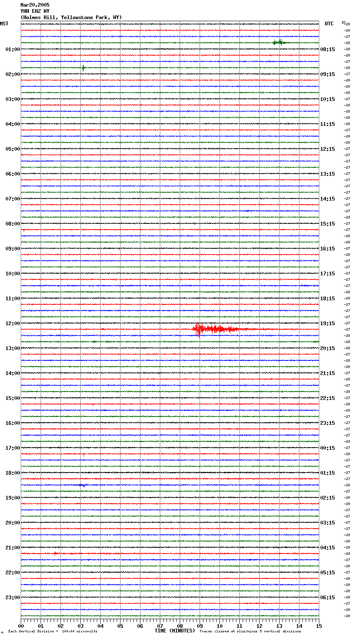Click the "TIME (MINUTES)" axis title
This screenshot has height=637, width=352.
175,631
